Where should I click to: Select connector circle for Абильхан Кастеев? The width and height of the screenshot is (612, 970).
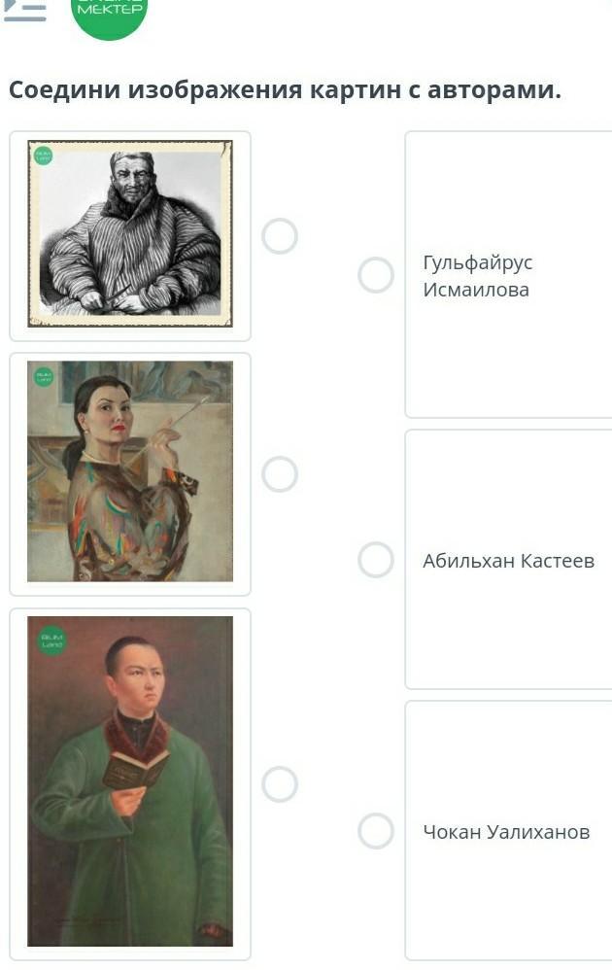pyautogui.click(x=376, y=559)
